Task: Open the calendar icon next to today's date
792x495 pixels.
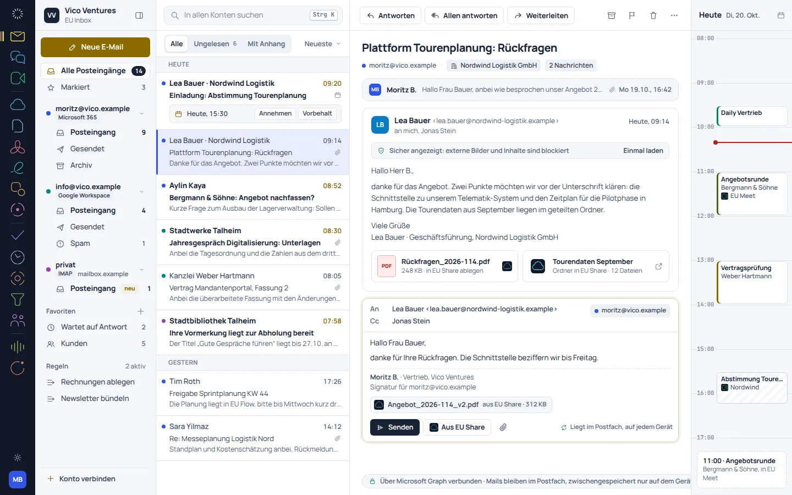Action: click(x=781, y=15)
